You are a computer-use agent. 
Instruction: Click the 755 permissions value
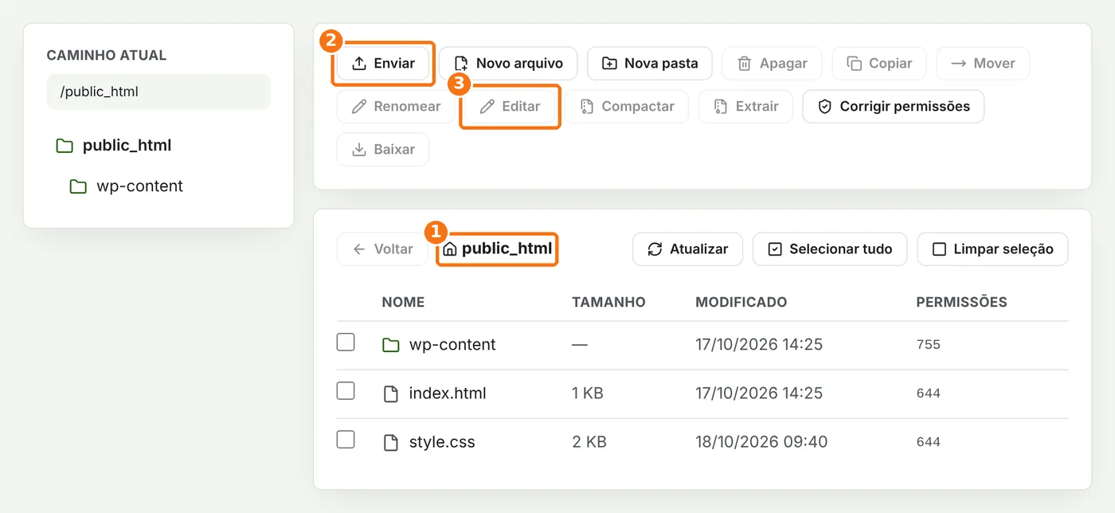929,344
